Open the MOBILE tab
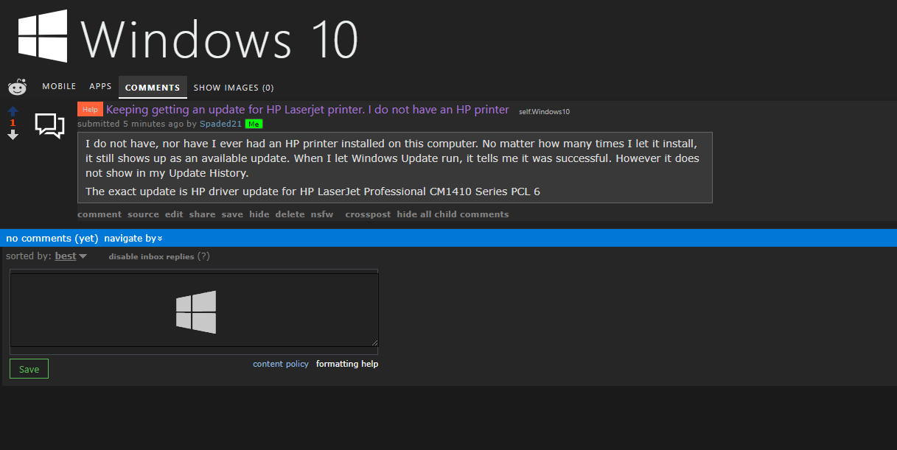897x450 pixels. 59,87
